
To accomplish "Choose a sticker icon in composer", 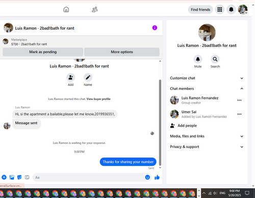I will point(19,177).
